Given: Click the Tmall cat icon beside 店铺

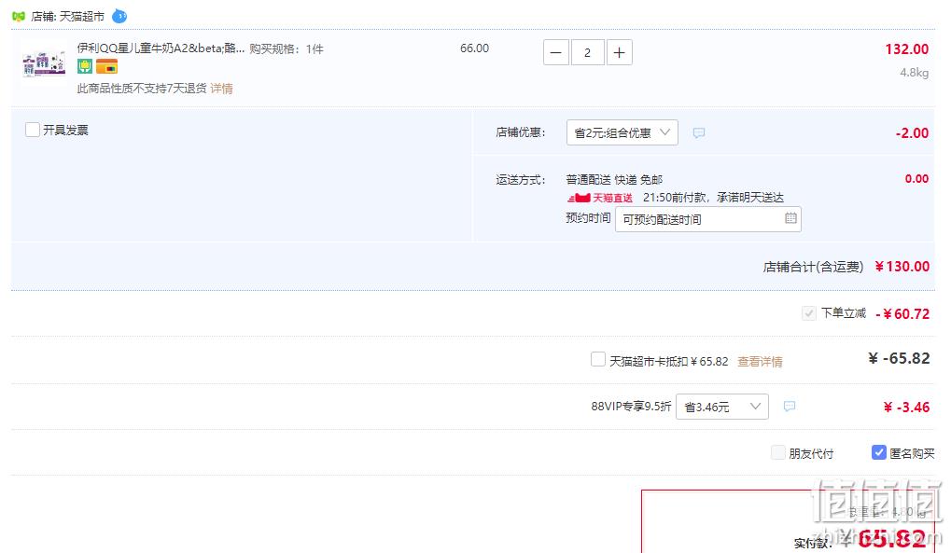Looking at the screenshot, I should click(x=18, y=17).
